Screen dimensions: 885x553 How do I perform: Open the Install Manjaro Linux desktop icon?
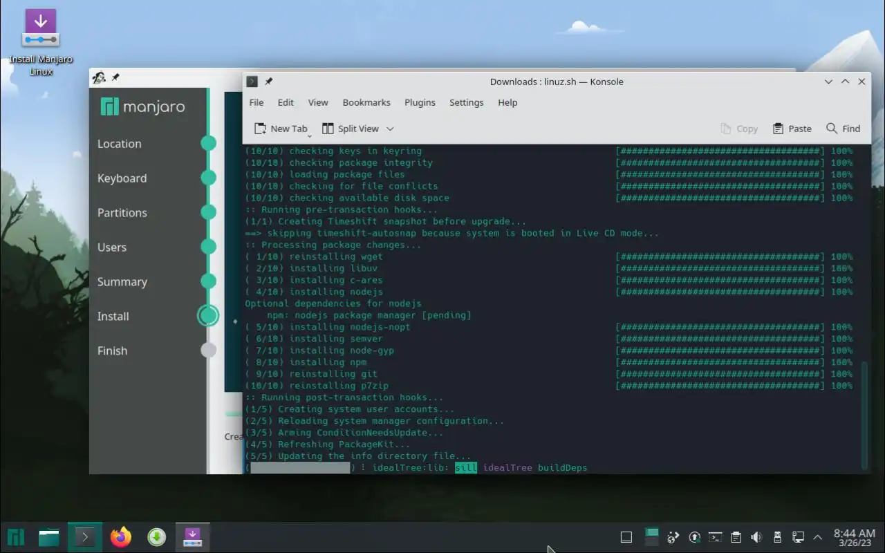pos(40,41)
